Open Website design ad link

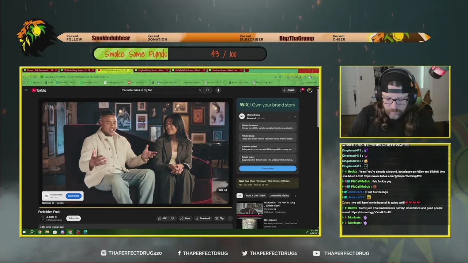tap(268, 137)
